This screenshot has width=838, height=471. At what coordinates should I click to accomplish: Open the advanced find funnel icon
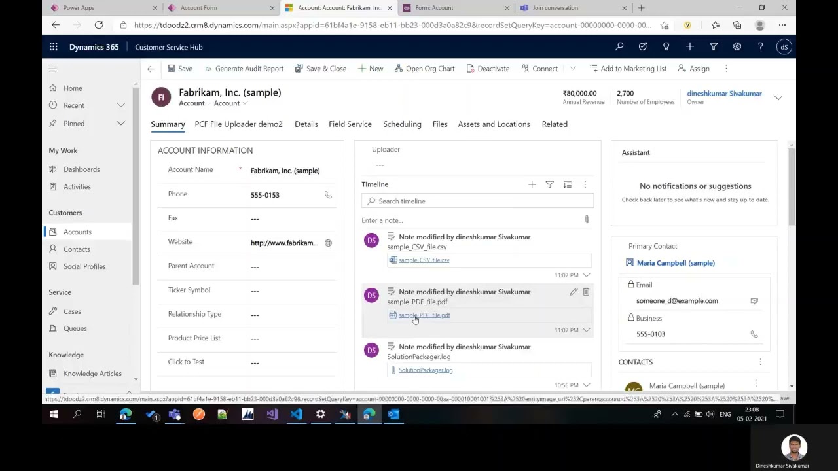pos(714,47)
